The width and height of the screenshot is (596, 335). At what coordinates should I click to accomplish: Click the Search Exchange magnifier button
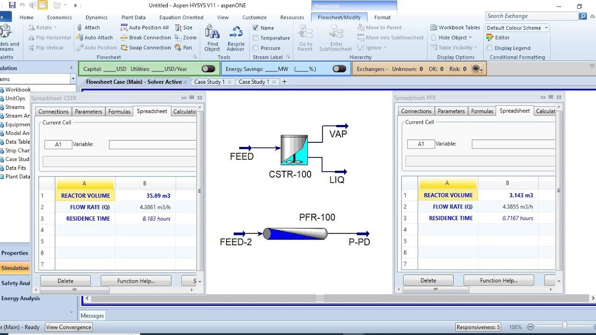click(x=582, y=16)
